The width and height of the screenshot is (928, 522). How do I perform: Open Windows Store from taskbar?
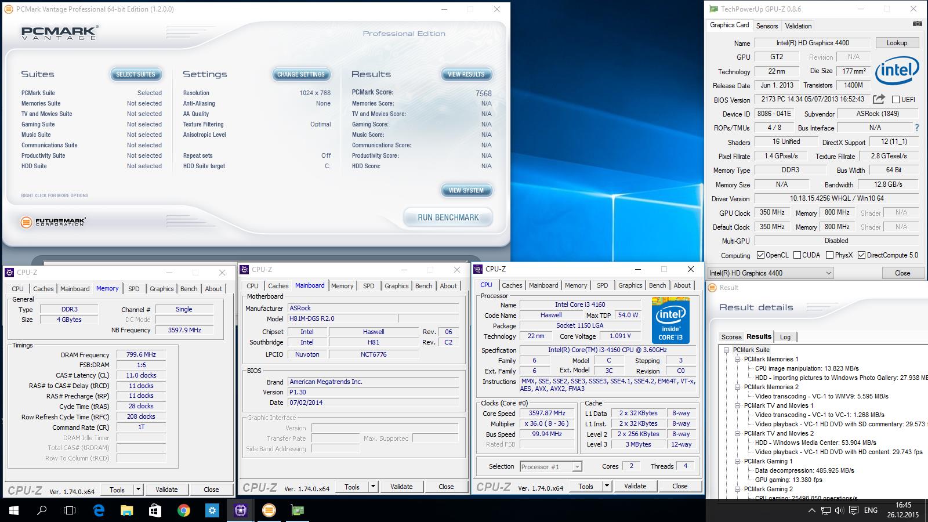tap(155, 510)
